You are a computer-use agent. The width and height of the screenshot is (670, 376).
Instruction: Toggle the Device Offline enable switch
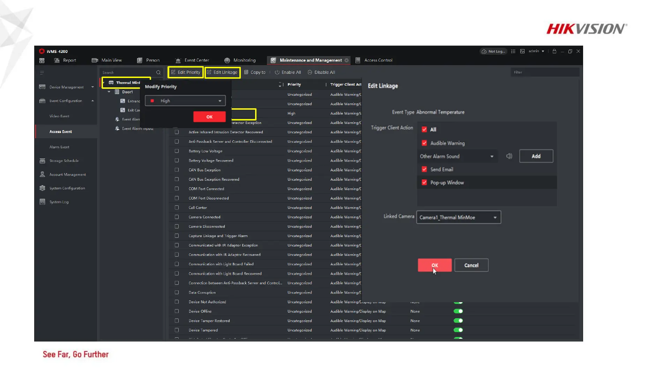(458, 311)
